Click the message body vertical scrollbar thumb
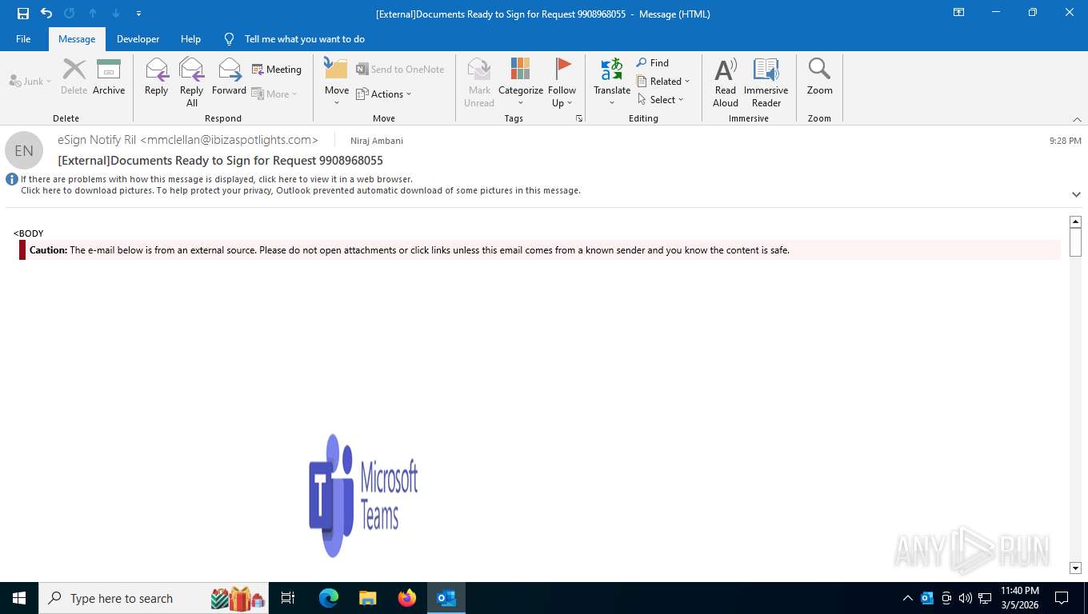 [x=1075, y=241]
